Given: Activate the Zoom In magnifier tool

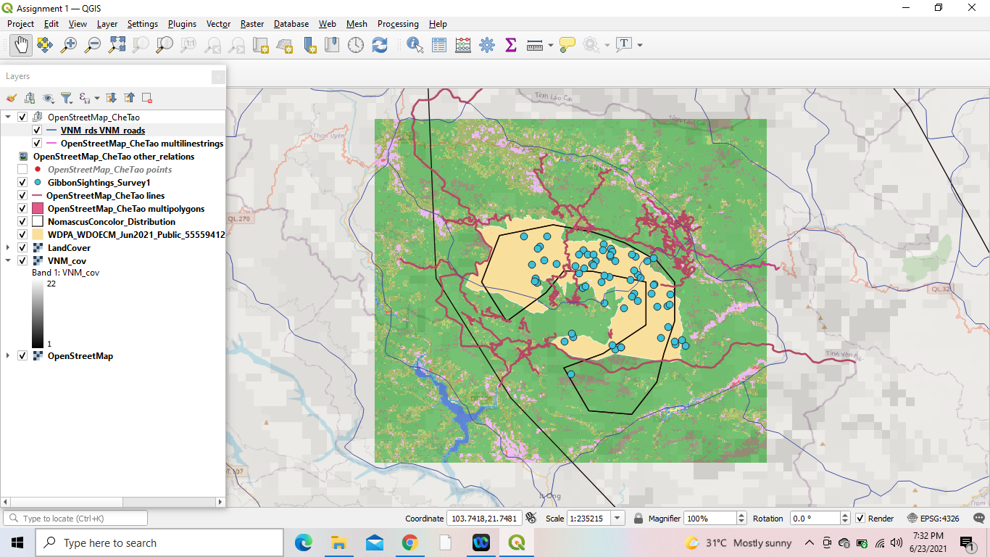Looking at the screenshot, I should 69,45.
